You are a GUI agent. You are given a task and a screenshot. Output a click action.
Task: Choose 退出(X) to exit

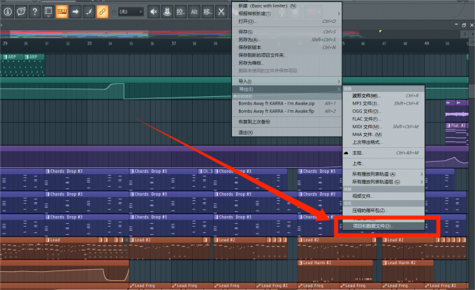coord(286,132)
